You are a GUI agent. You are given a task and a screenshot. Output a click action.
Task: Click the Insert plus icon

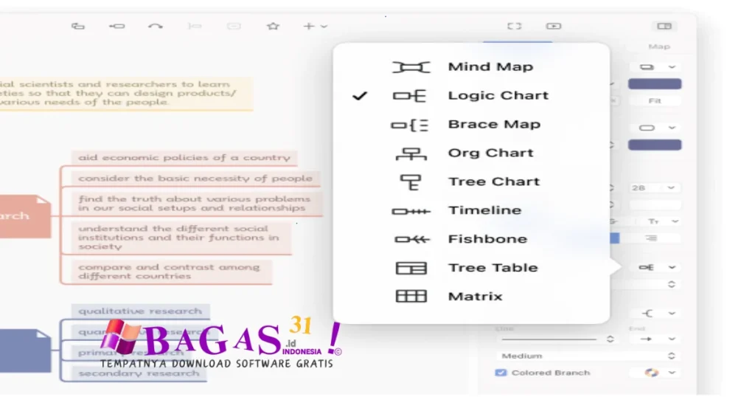click(x=309, y=26)
